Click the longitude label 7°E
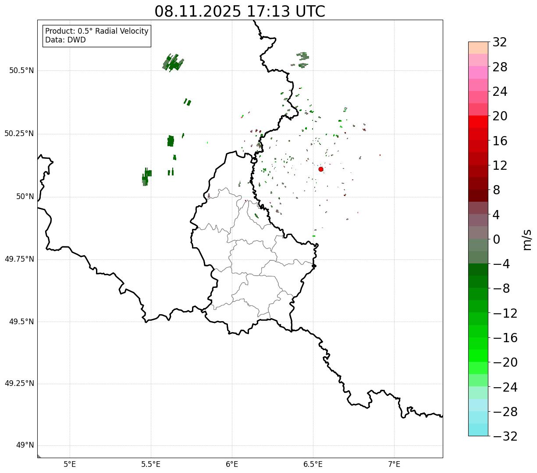The width and height of the screenshot is (537, 473). point(395,464)
